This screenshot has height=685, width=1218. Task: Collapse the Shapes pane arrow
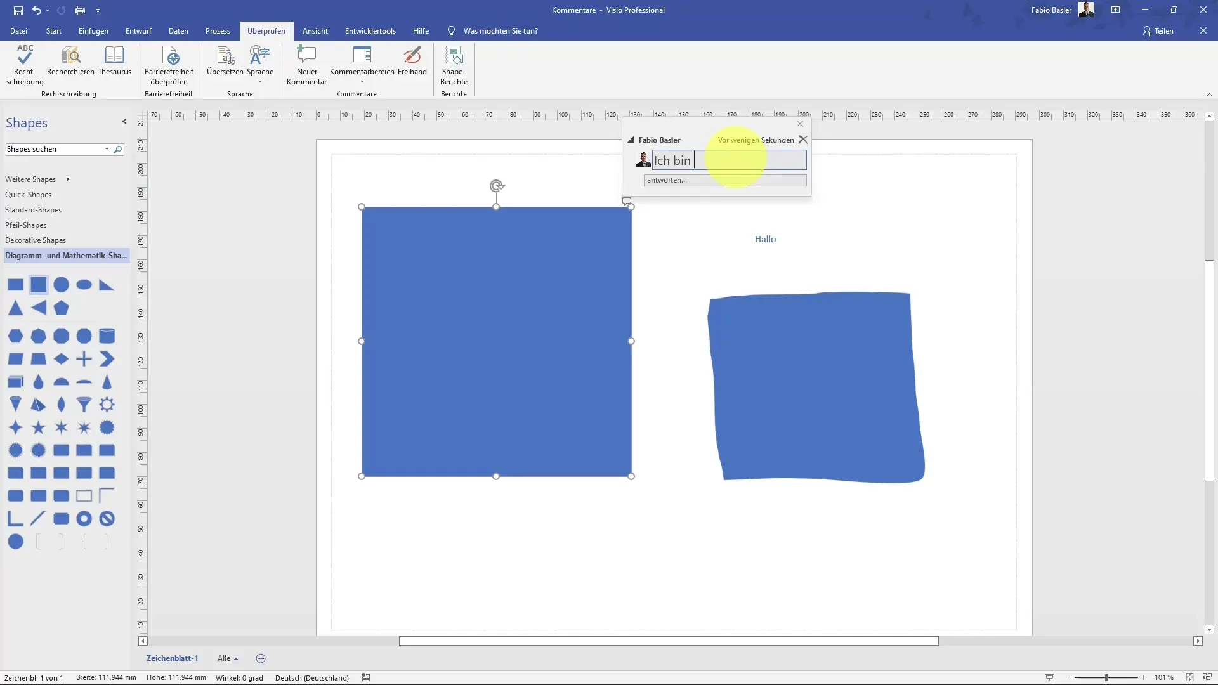click(x=124, y=122)
